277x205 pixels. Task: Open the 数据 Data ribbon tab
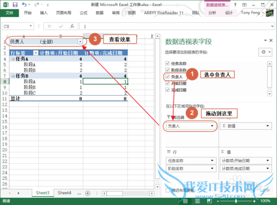point(100,13)
